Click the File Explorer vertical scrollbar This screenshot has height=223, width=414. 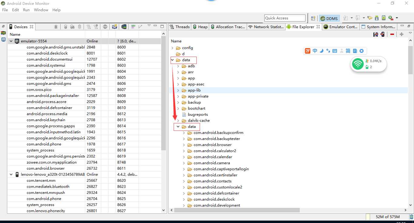click(410, 60)
